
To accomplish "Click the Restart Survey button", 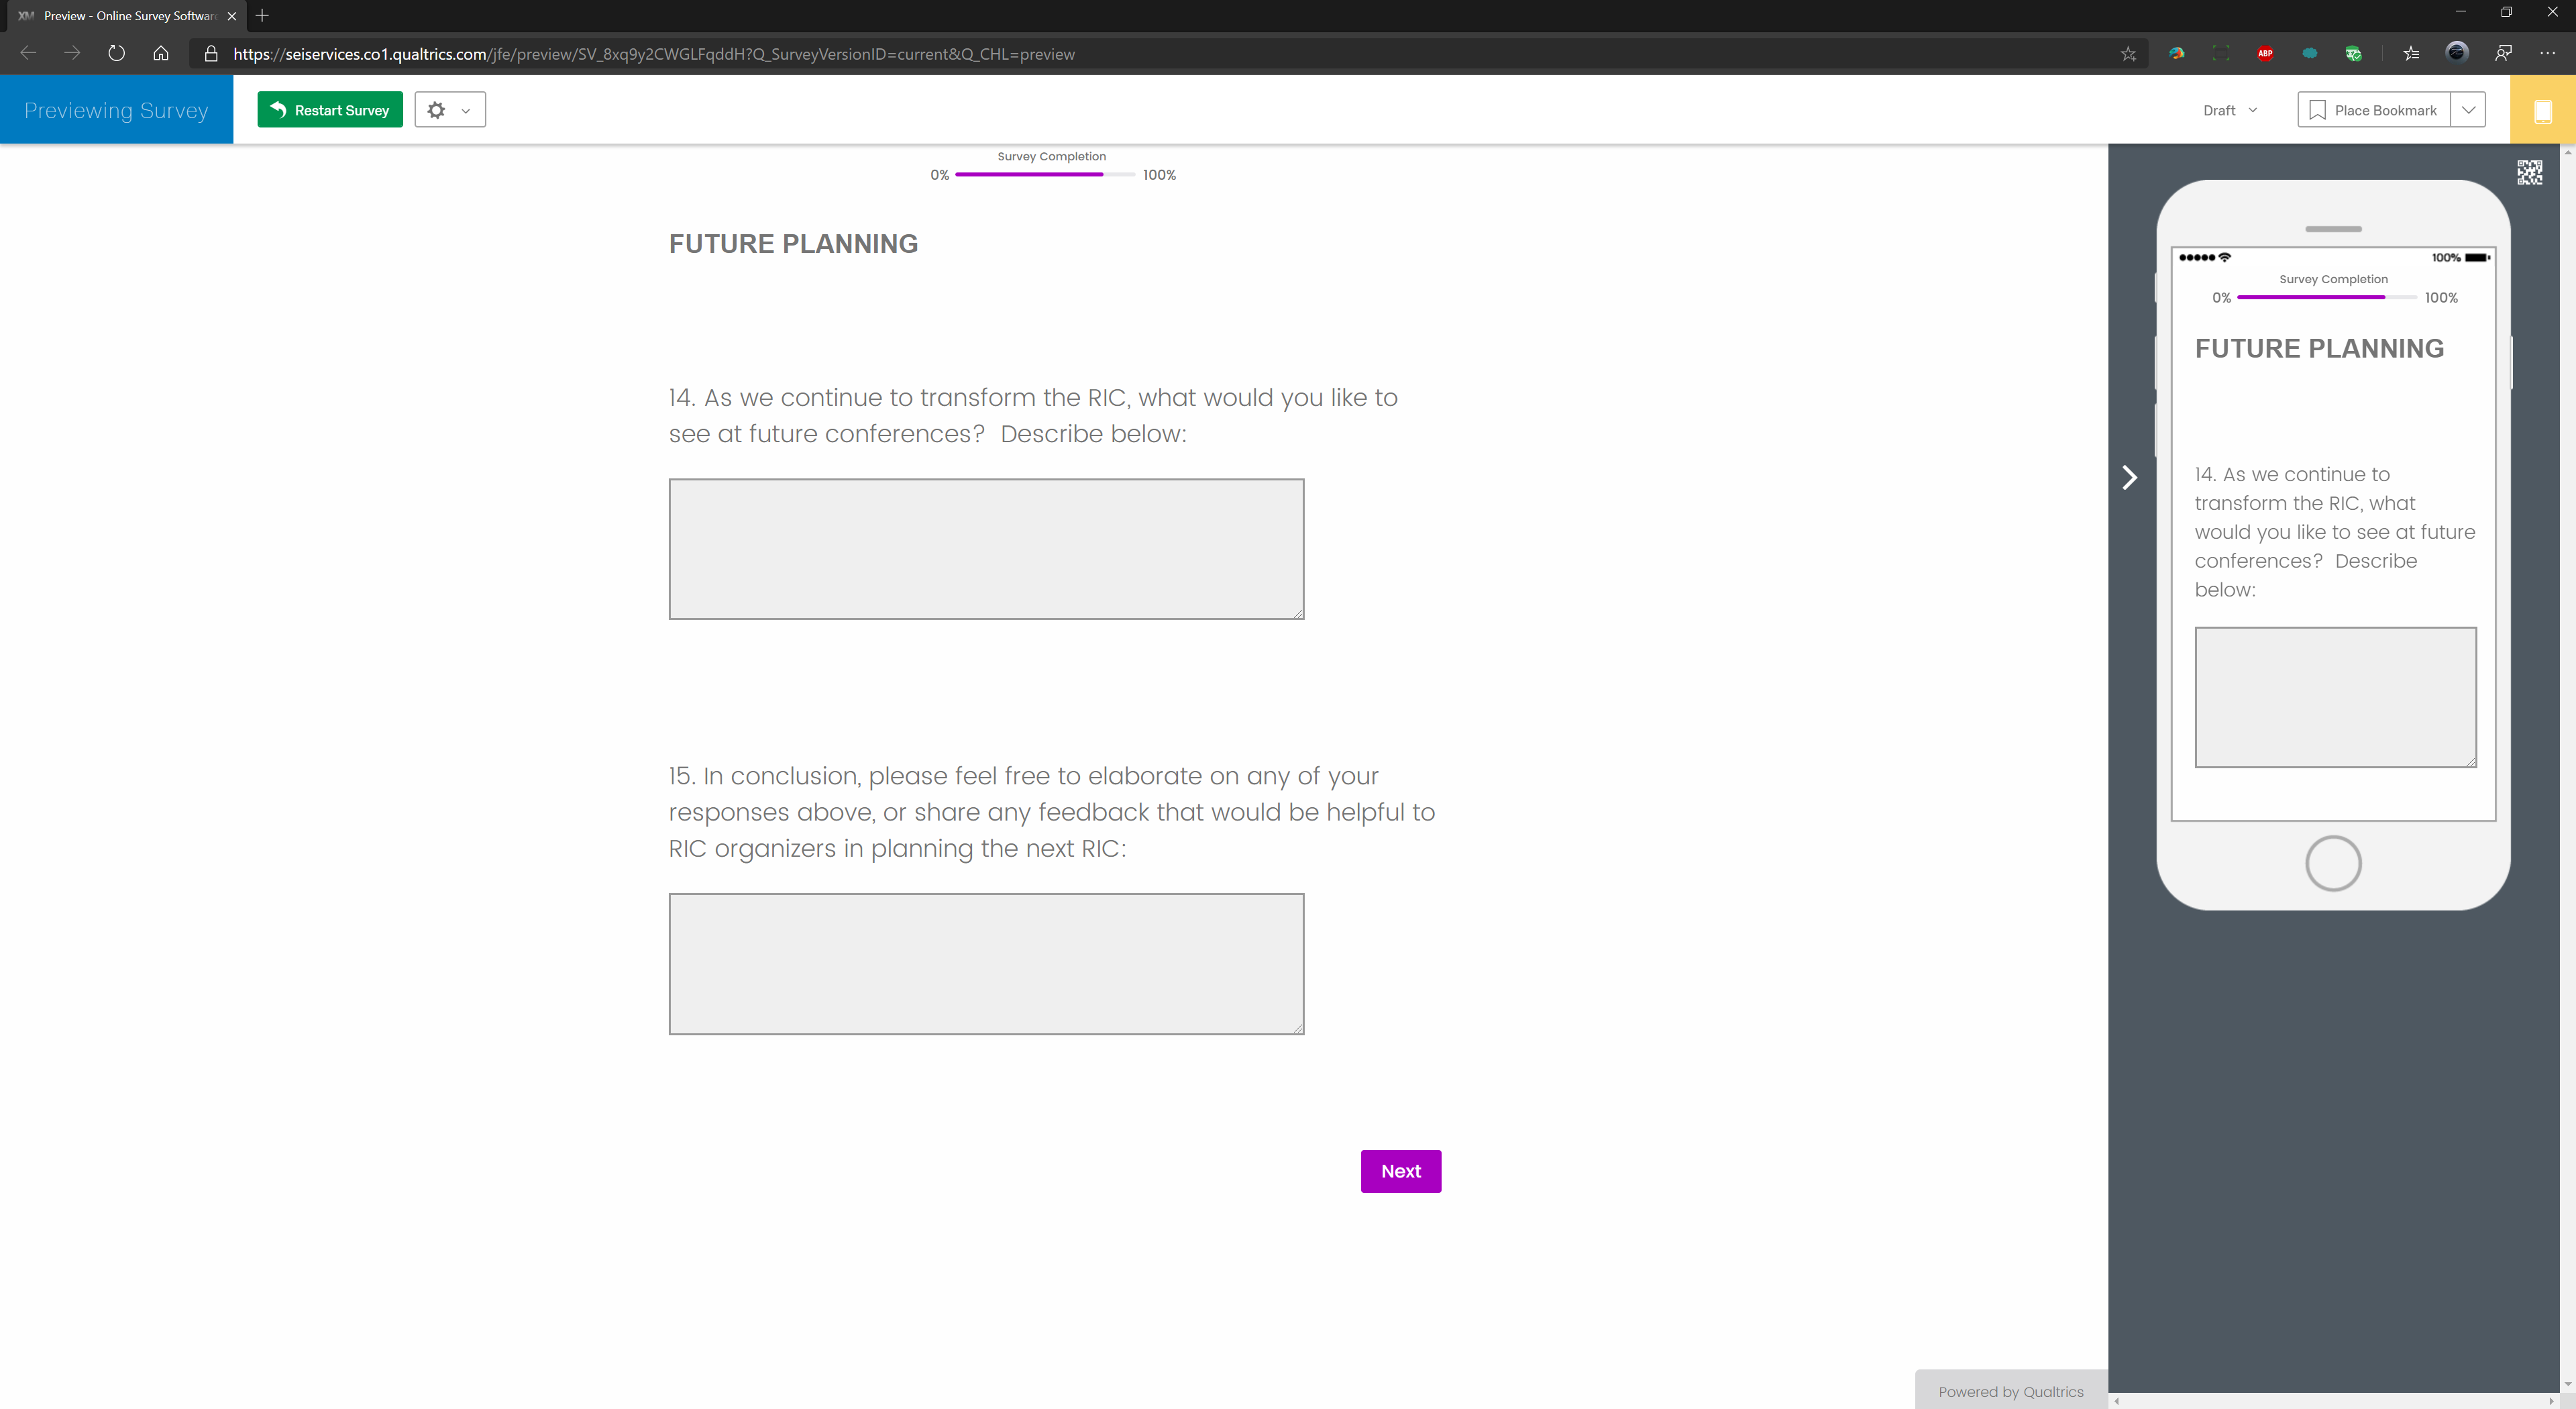I will [330, 110].
